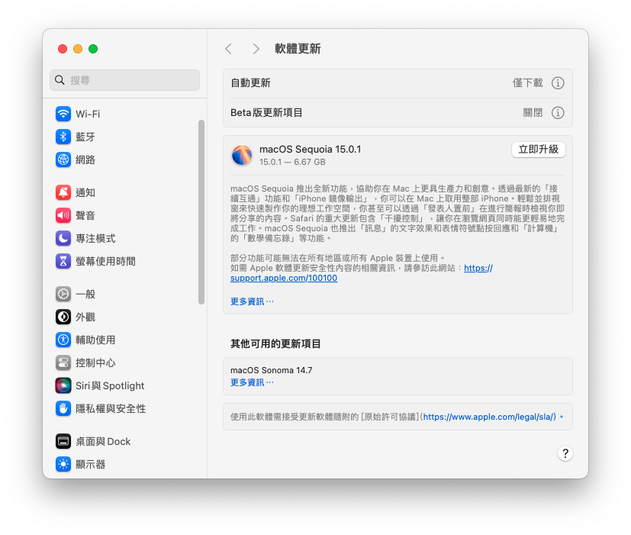Click the info icon beside 自動更新
The height and width of the screenshot is (535, 631).
(x=557, y=83)
